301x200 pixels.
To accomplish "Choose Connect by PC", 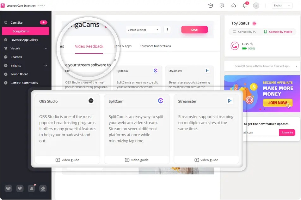I will 245,32.
